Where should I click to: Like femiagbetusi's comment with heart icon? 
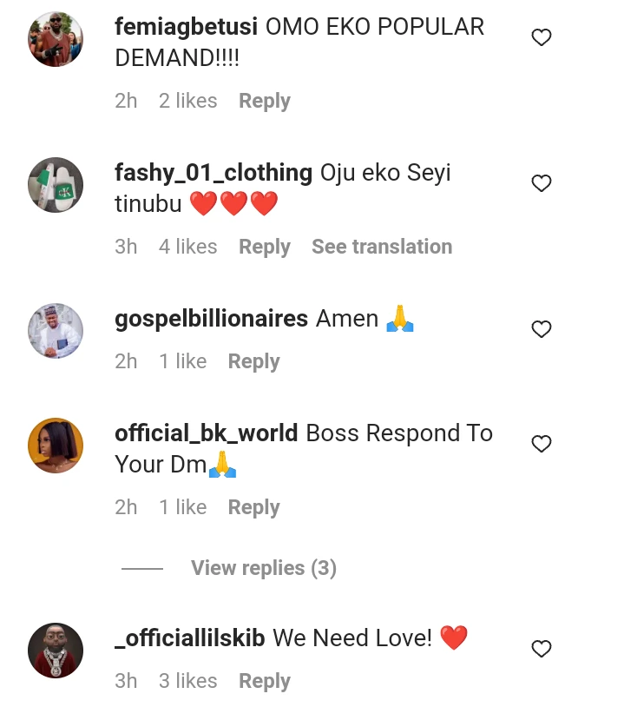click(542, 37)
